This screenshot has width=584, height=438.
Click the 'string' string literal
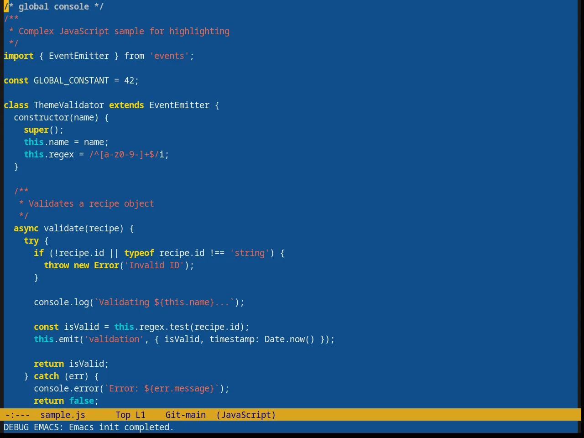[250, 253]
